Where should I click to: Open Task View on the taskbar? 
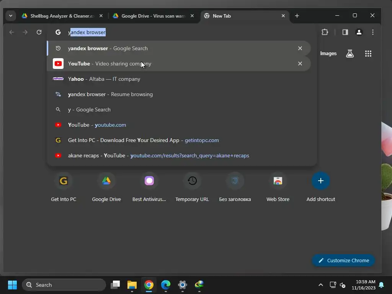115,285
